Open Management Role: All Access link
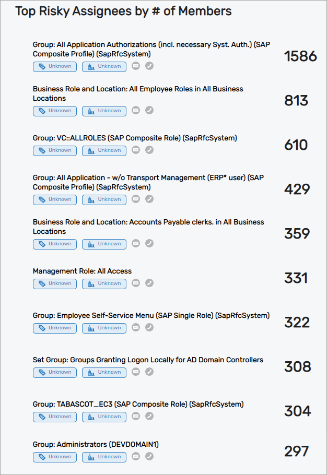Screen dimensions: 327x475 click(82, 271)
